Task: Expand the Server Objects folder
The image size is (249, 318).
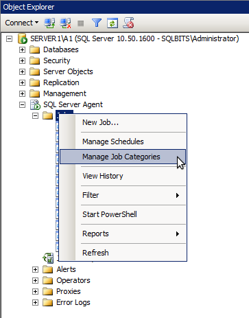Action: (22, 71)
